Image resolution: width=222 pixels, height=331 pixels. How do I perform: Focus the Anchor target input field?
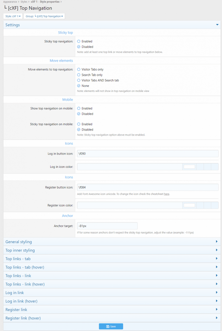[107, 226]
